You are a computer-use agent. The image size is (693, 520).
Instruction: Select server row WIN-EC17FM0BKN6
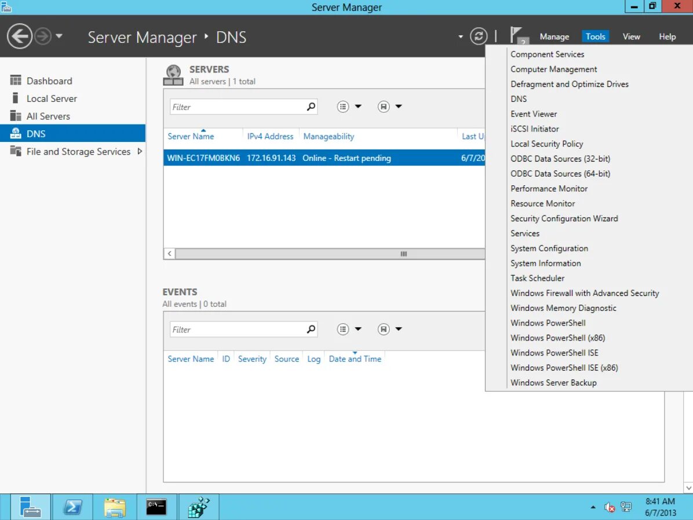point(324,158)
